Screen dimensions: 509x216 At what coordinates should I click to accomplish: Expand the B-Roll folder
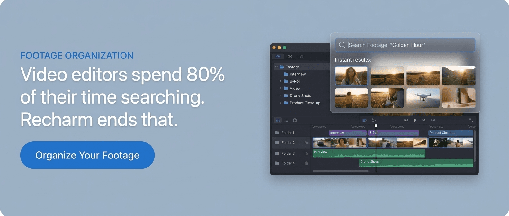coord(280,81)
